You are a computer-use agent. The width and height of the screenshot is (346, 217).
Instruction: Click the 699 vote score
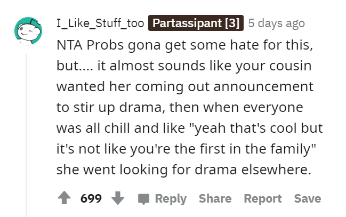click(91, 198)
